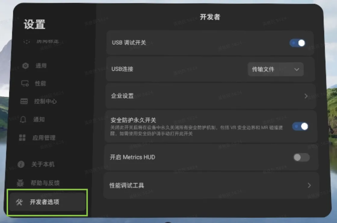Click the 控制中心 panel icon

coord(24,102)
